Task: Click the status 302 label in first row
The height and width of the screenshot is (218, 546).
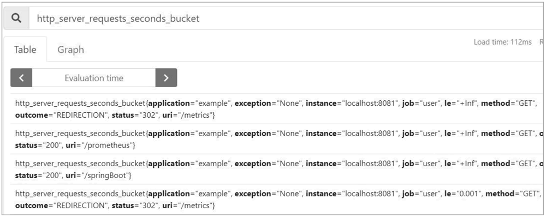Action: [131, 115]
